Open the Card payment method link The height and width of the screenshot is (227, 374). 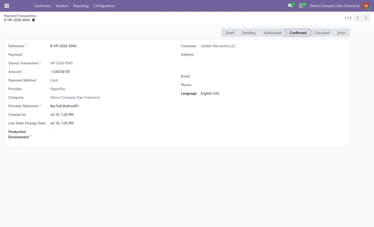(x=54, y=80)
